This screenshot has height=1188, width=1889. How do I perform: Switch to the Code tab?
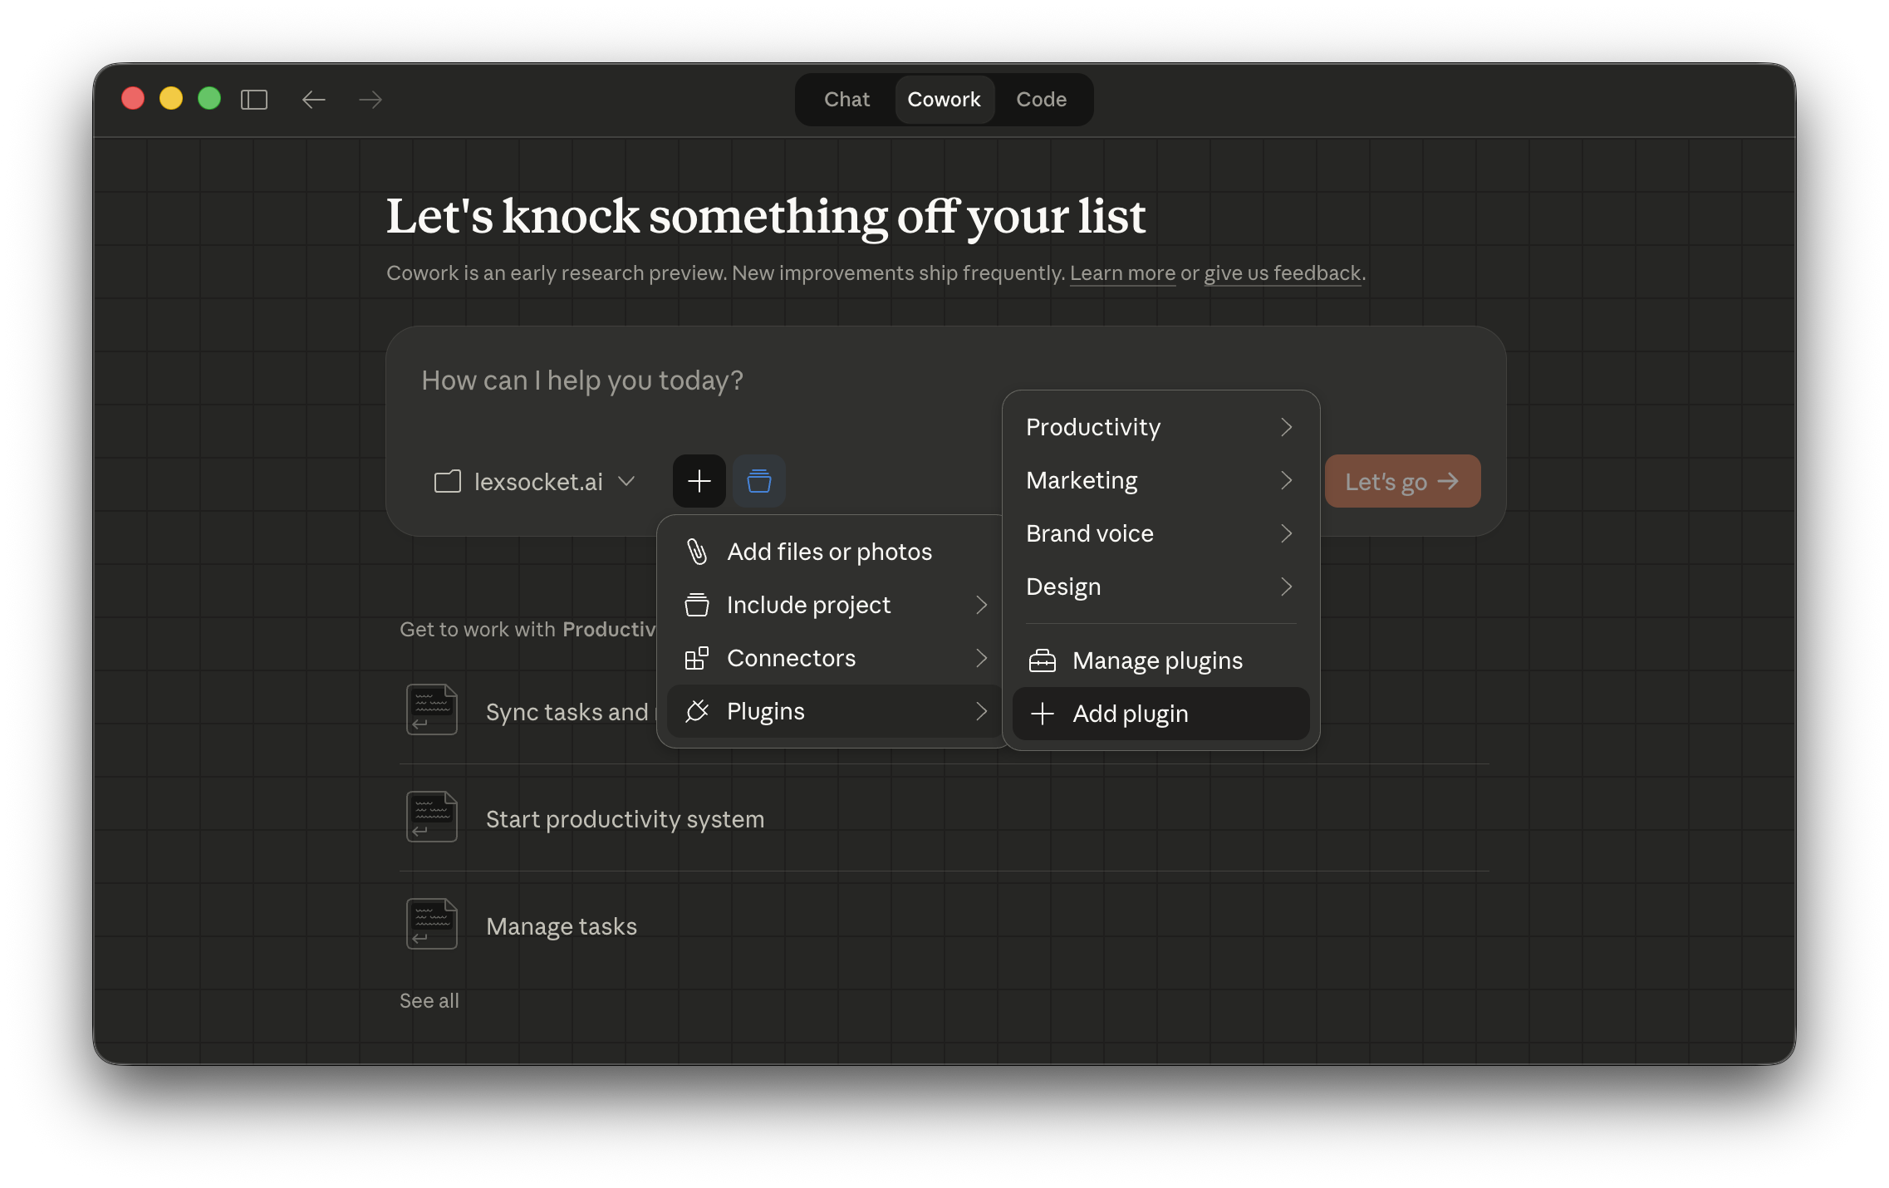pyautogui.click(x=1041, y=99)
